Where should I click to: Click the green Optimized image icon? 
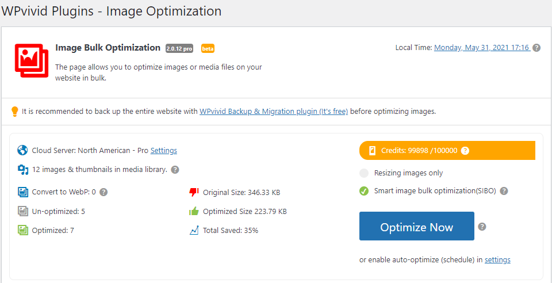point(22,231)
